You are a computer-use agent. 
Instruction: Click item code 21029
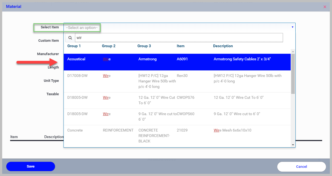click(x=182, y=130)
